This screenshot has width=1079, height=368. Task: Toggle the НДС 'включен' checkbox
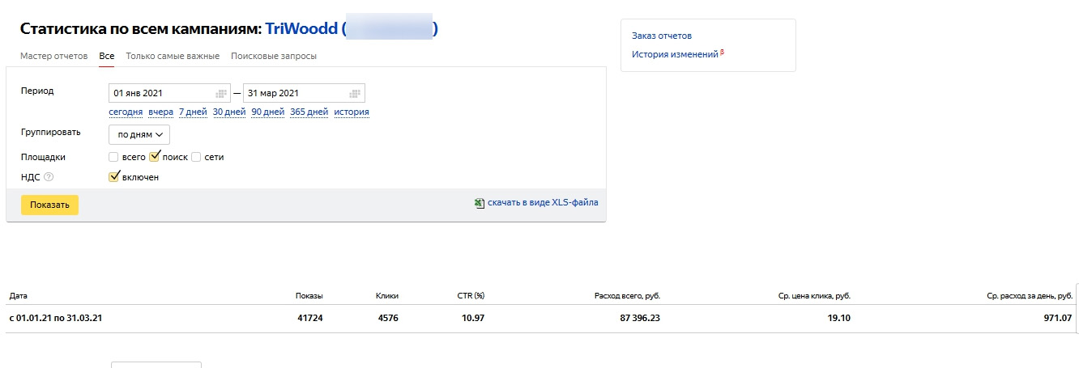click(114, 176)
